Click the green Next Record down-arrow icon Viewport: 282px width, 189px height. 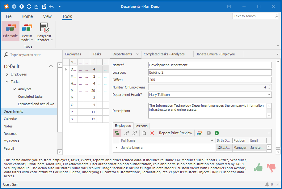point(217,133)
